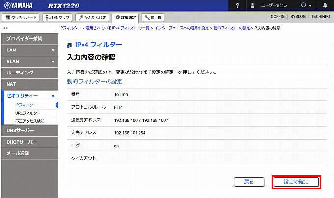Screen dimensions: 334x198
Task: Click the 戻る button
Action: pos(249,182)
